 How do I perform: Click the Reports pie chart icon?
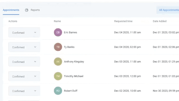click(x=27, y=10)
